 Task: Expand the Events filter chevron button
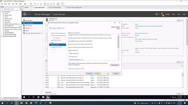[182, 66]
